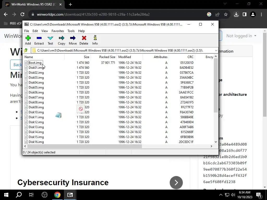Image resolution: width=267 pixels, height=200 pixels.
Task: Bookmark this page with the star
Action: 226,15
